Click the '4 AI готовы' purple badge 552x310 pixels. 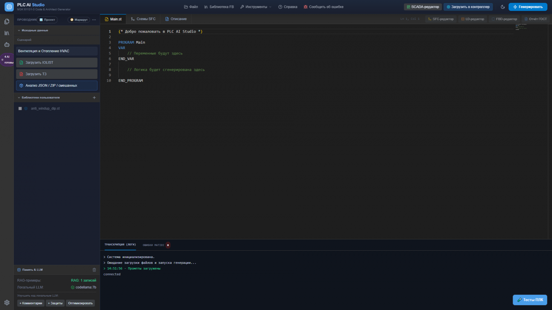[x=7, y=60]
